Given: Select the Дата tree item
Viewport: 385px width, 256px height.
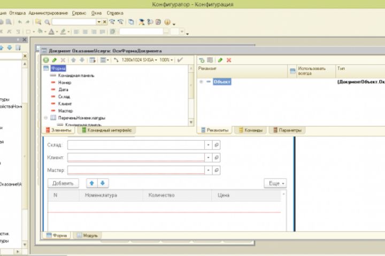Looking at the screenshot, I should [x=63, y=90].
